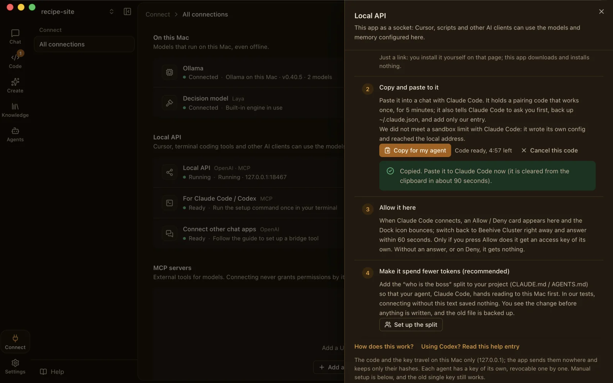
Task: Open the Decision model Laya row
Action: point(249,103)
